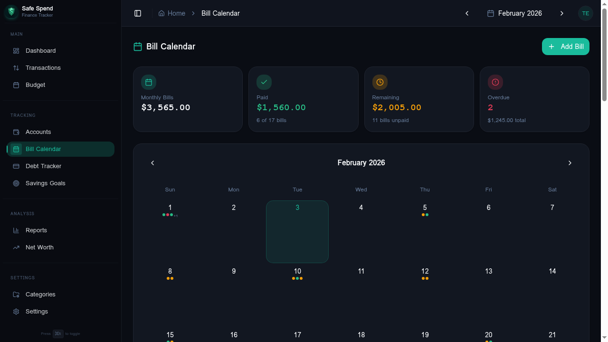View the Reports analysis page
Image resolution: width=608 pixels, height=342 pixels.
(x=36, y=230)
